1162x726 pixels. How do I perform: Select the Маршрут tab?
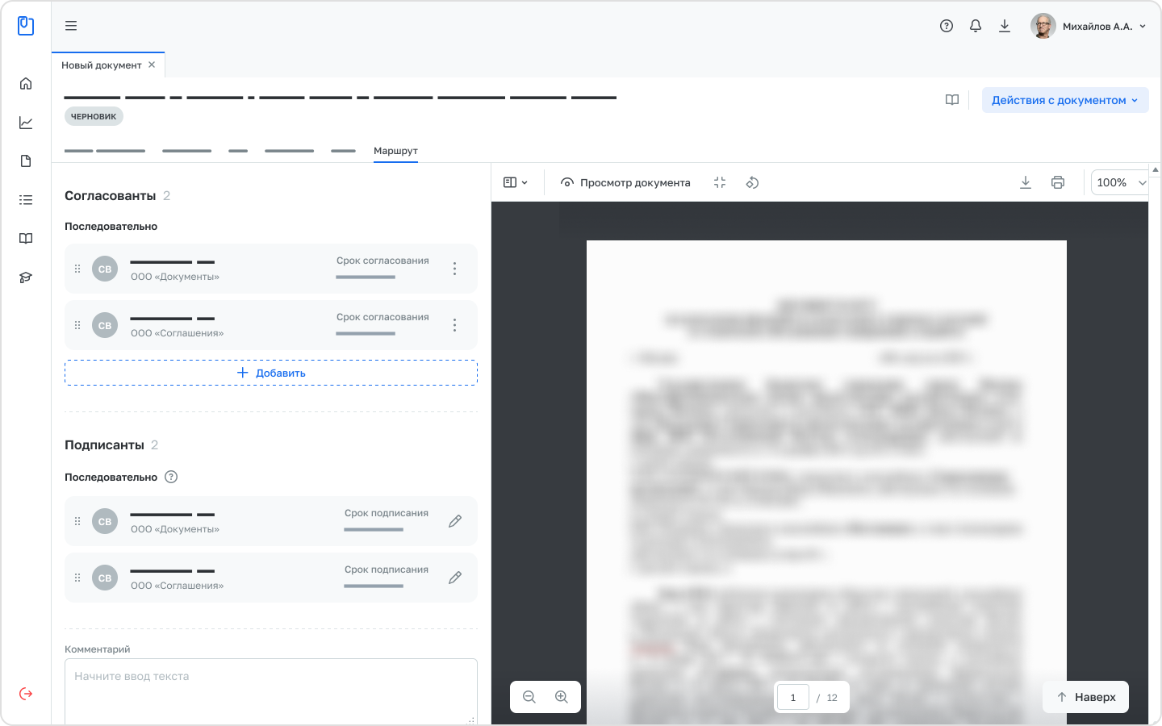click(x=395, y=151)
